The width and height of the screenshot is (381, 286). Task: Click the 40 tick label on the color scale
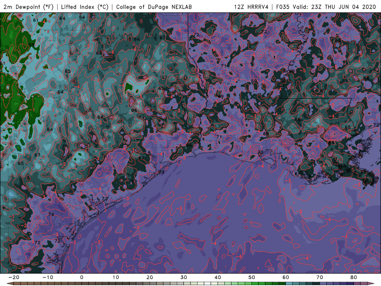point(218,277)
